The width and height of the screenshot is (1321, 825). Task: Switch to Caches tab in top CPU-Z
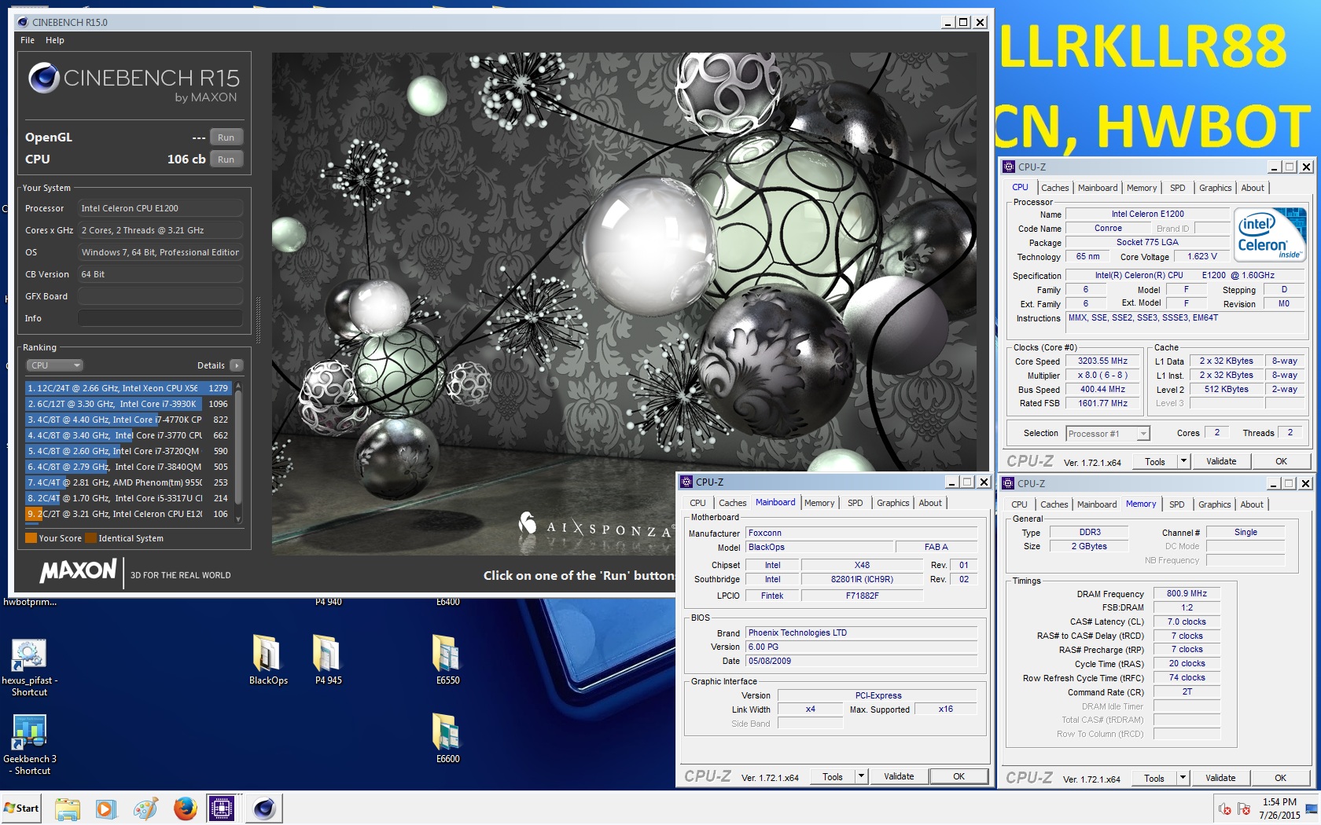click(1054, 188)
